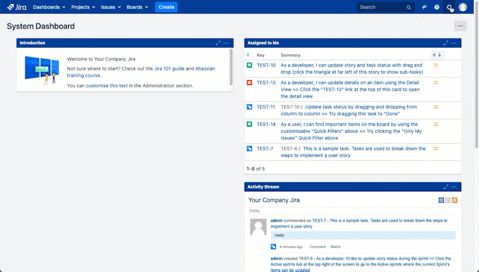Screen dimensions: 479x272
Task: Open TEST-13 summary about Detail View
Action: click(350, 90)
